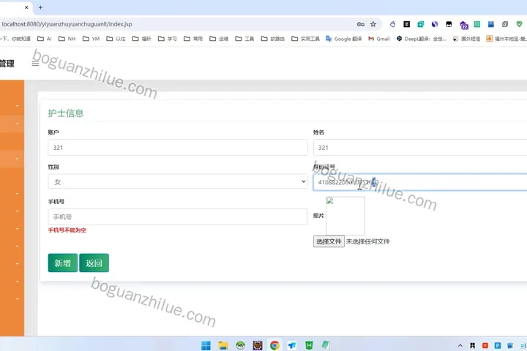Image resolution: width=527 pixels, height=351 pixels.
Task: Open the Google 翻译 bookmark
Action: [344, 39]
